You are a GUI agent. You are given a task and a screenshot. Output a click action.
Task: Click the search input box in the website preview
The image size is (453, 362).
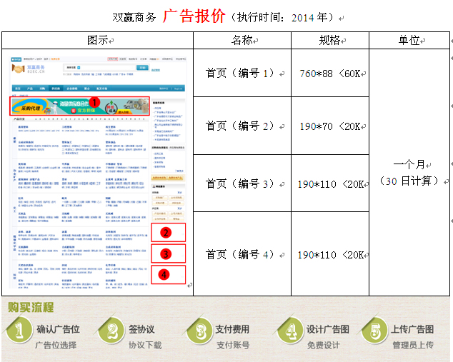(99, 68)
